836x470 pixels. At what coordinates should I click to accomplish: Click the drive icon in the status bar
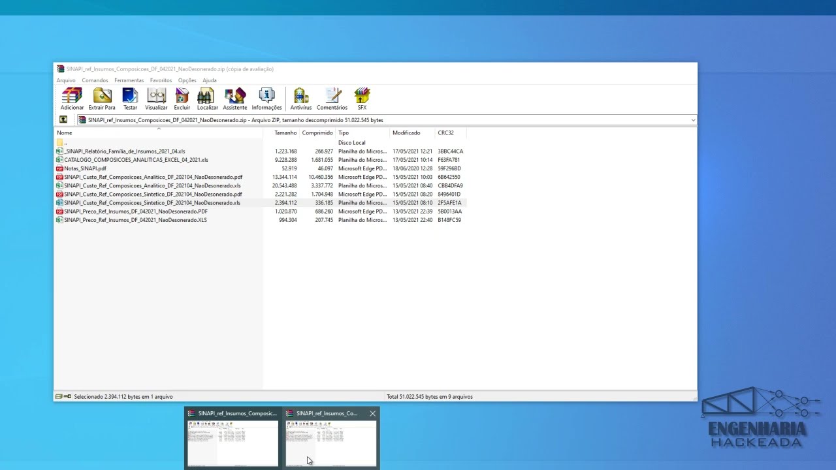coord(59,396)
